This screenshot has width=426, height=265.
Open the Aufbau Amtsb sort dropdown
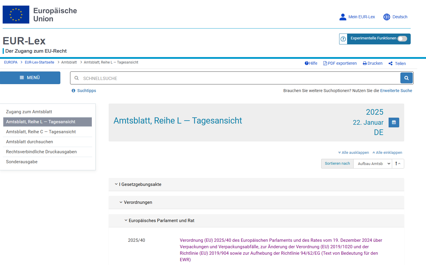[x=372, y=164]
